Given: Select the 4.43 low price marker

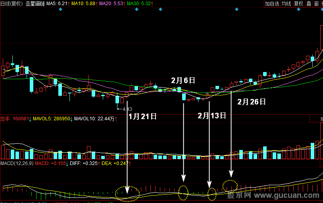Looking at the screenshot, I should pos(127,109).
